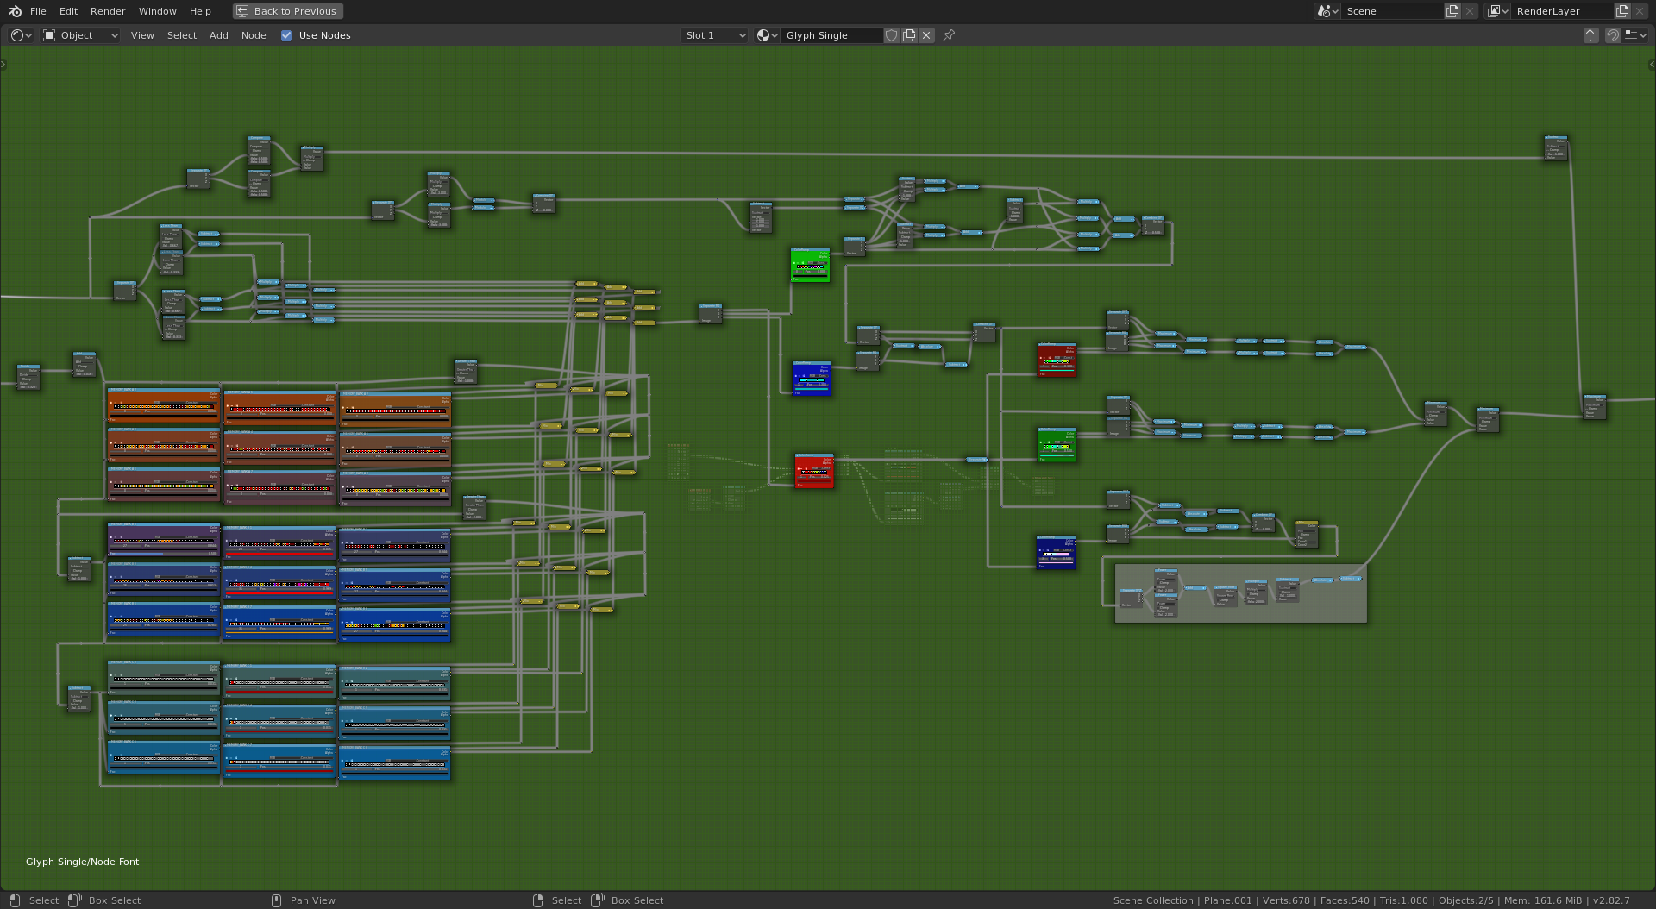The image size is (1656, 909).
Task: Open the editor type dropdown
Action: (21, 35)
